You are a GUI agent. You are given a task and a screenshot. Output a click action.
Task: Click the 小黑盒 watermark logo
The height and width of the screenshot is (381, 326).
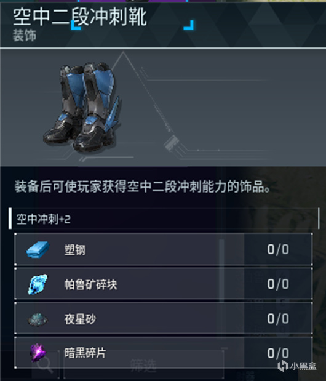[x=297, y=366]
